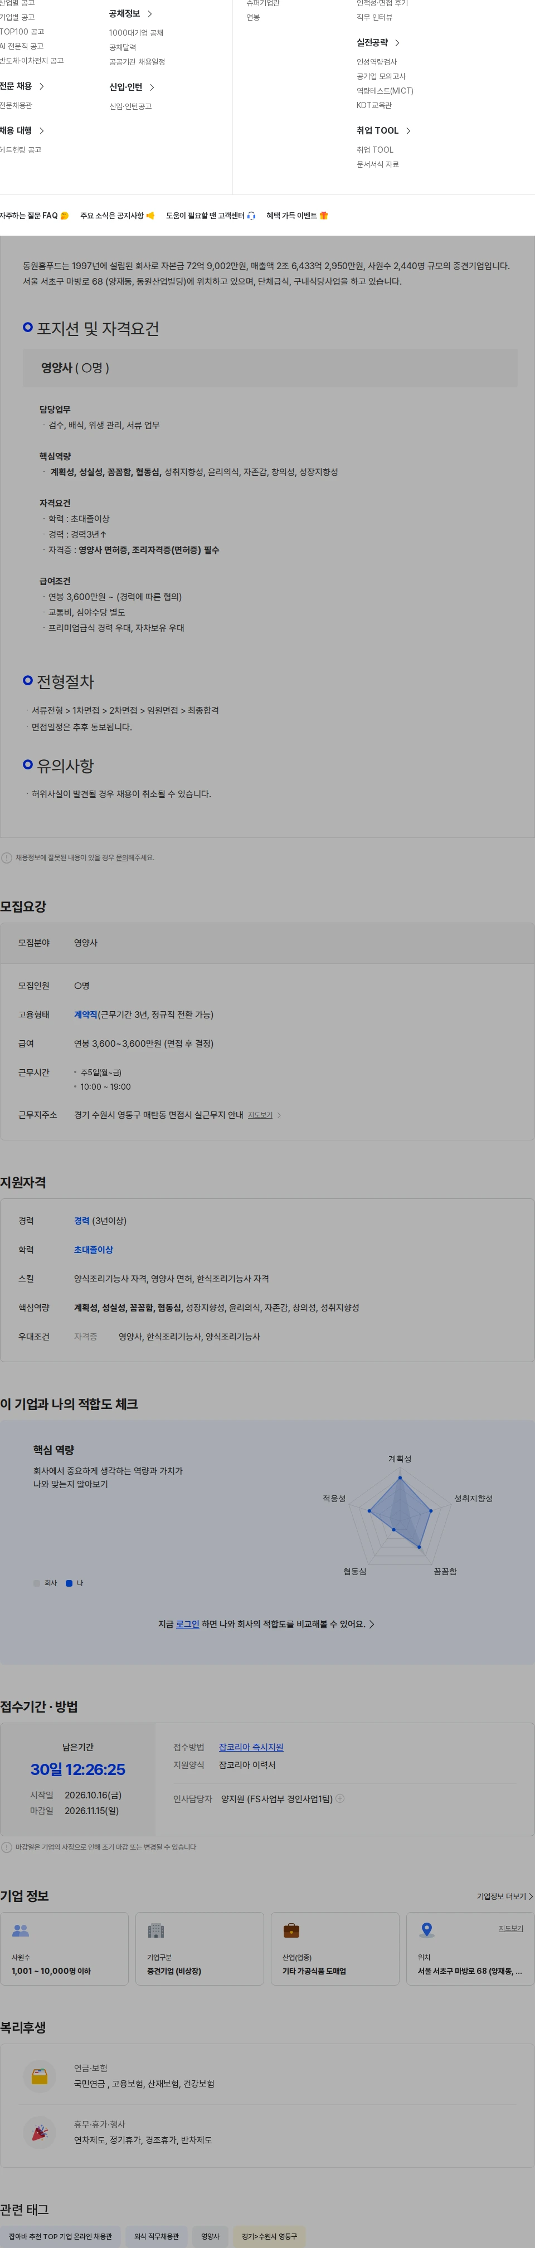Click the megaphone icon next to 공지사항

(150, 216)
